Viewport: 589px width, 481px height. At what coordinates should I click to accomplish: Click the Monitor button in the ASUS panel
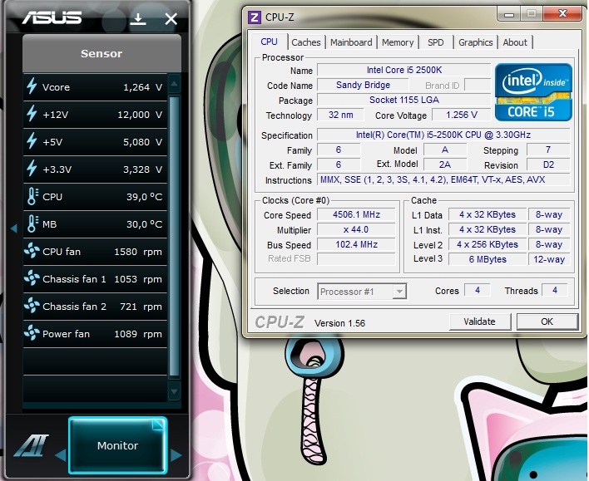[x=117, y=445]
